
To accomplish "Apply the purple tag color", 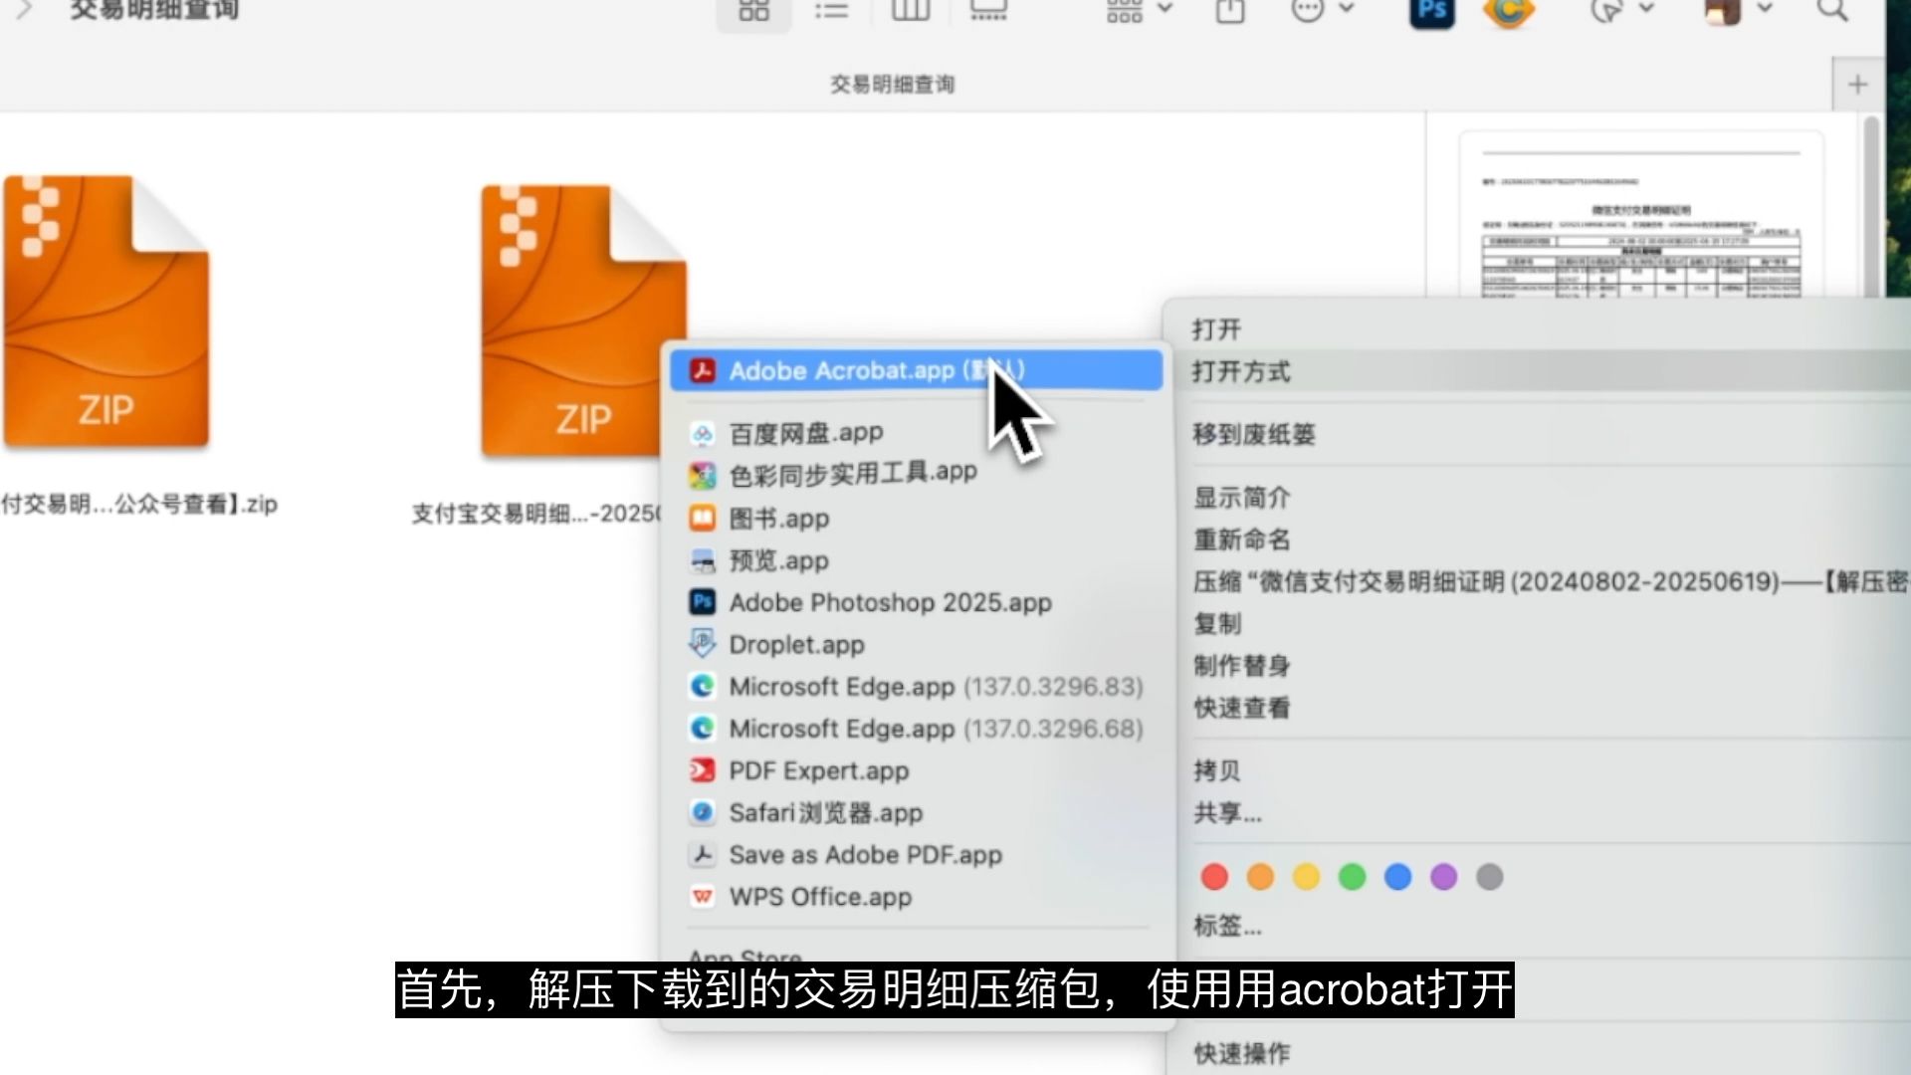I will coord(1443,877).
